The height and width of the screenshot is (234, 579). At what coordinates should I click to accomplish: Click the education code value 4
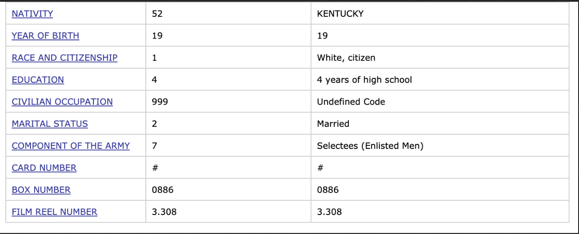pos(154,80)
